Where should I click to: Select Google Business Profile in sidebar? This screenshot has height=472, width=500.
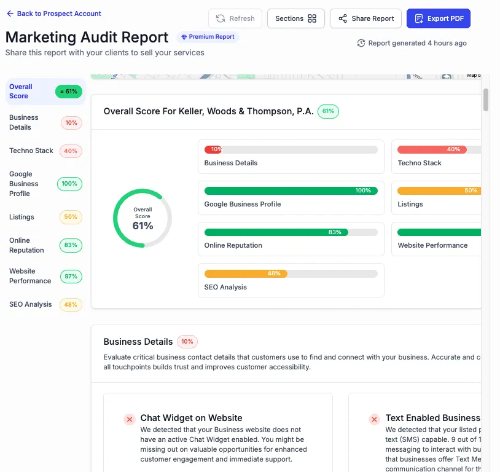point(45,184)
